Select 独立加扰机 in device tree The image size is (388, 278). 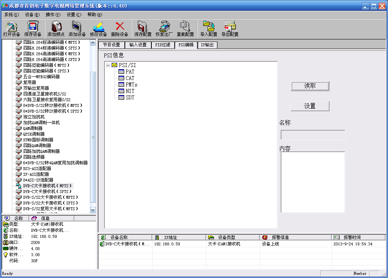tap(34, 117)
